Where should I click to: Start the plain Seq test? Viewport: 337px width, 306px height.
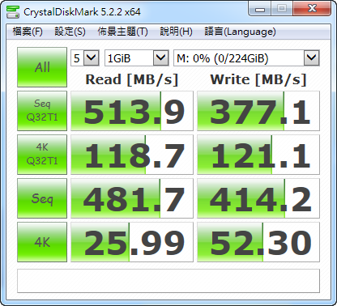42,198
